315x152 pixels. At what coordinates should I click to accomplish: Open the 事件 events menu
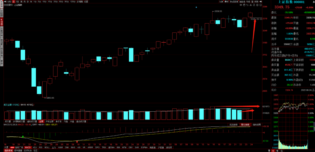[x=226, y=2]
